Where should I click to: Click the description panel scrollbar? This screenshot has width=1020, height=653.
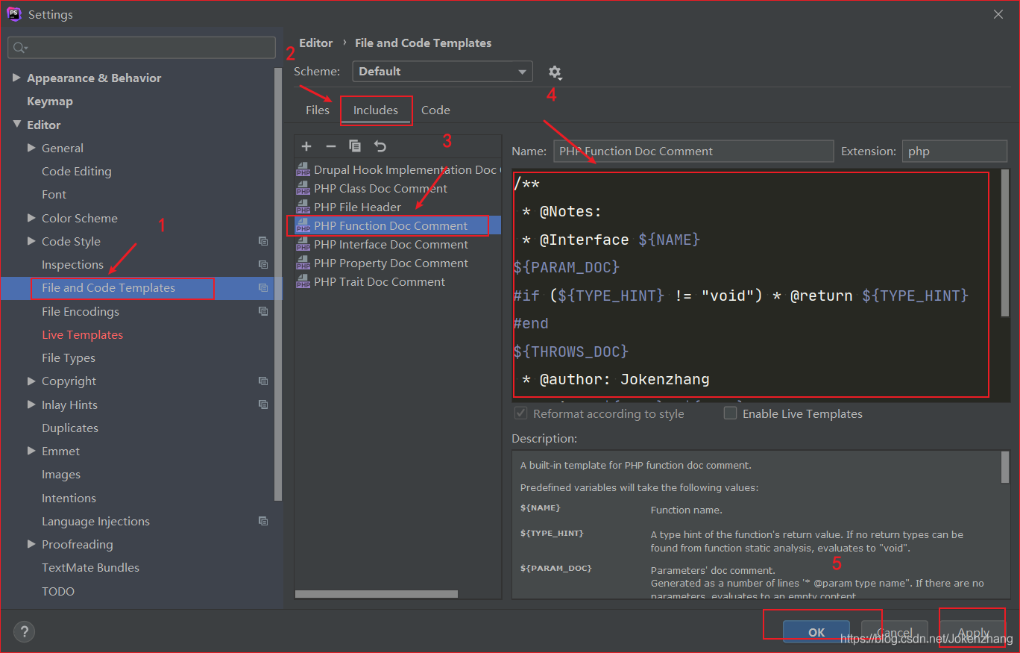point(1005,468)
